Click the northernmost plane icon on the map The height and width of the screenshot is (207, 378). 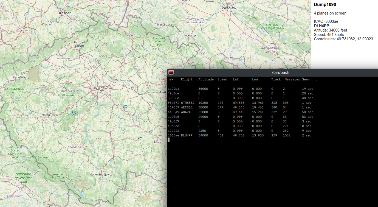click(125, 106)
